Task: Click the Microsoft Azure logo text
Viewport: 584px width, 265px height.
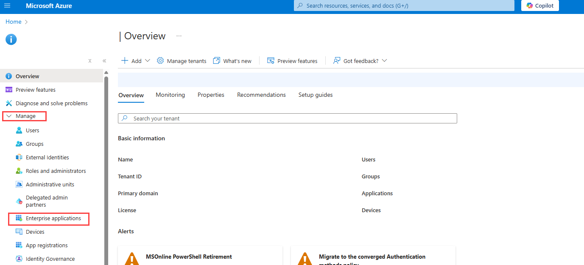Action: (x=49, y=6)
